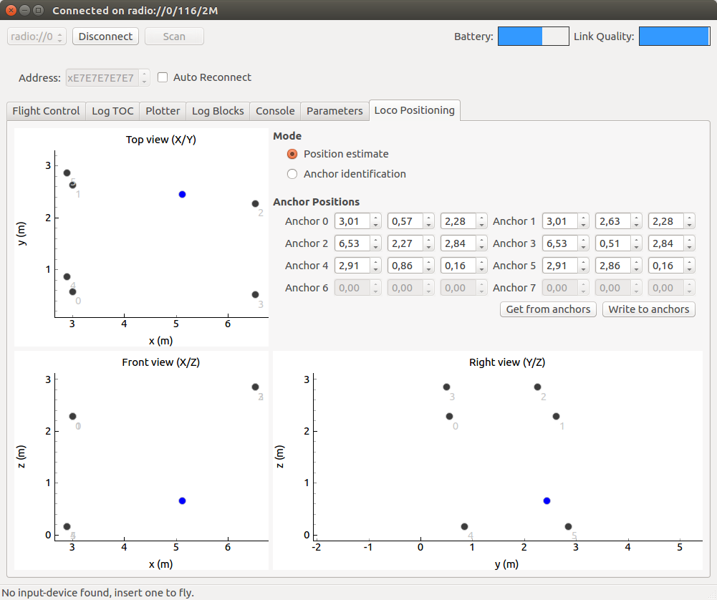The height and width of the screenshot is (600, 717).
Task: Open the Plotter tab
Action: point(163,111)
